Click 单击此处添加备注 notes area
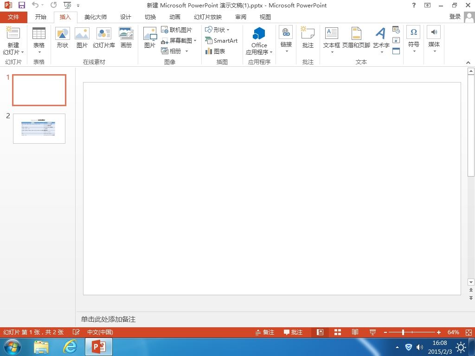Image resolution: width=475 pixels, height=356 pixels. click(108, 319)
